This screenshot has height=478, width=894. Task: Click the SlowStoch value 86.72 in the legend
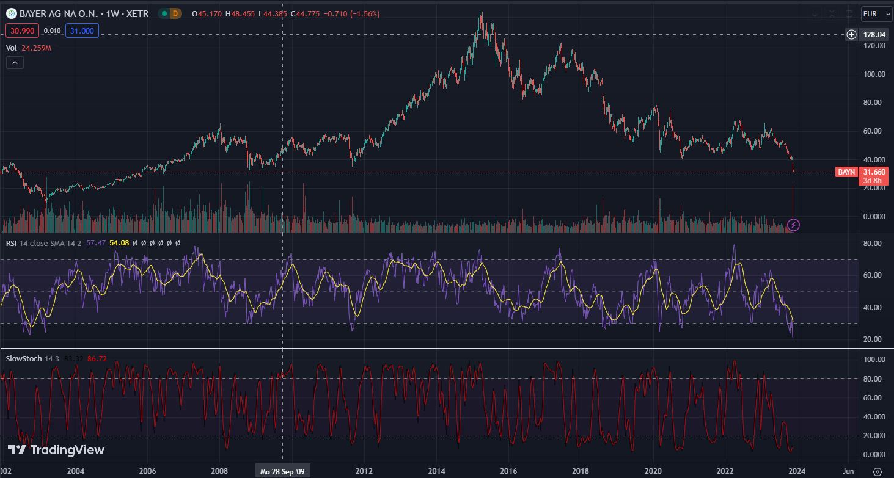(97, 358)
